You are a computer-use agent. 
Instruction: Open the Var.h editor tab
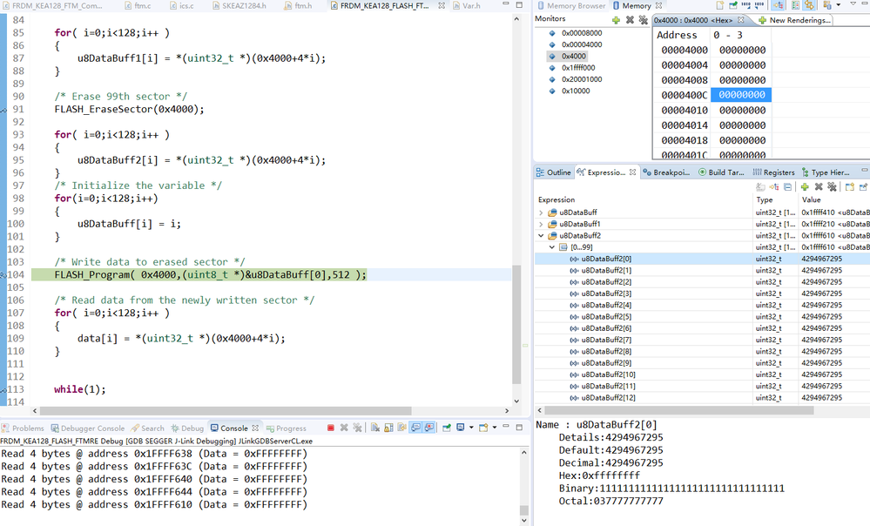tap(467, 5)
